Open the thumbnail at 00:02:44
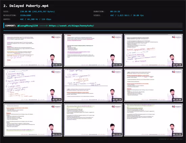This screenshot has height=143, width=186. (93, 51)
